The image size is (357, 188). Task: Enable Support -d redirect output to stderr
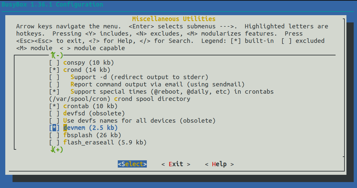[x=54, y=77]
